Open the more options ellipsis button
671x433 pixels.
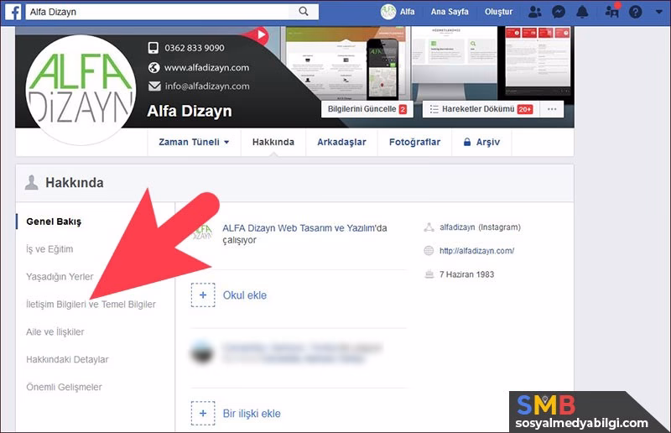[x=552, y=109]
